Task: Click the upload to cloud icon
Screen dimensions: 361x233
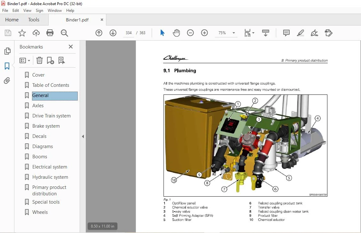Action: (36, 33)
